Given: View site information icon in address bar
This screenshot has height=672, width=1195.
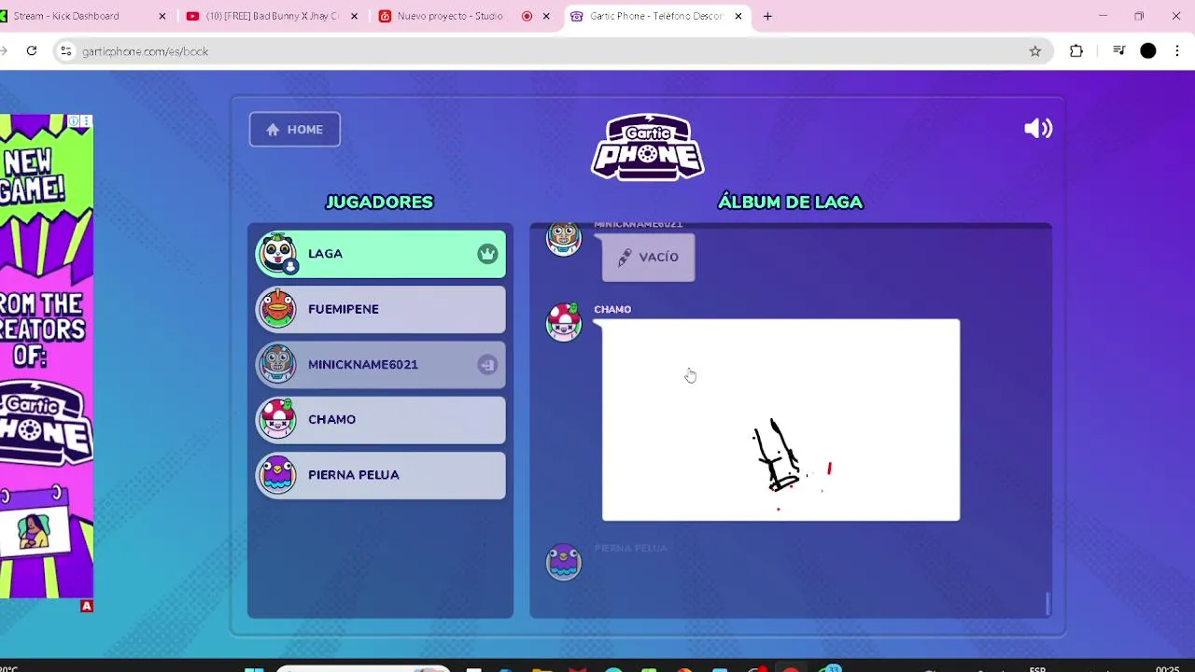Looking at the screenshot, I should [x=65, y=51].
